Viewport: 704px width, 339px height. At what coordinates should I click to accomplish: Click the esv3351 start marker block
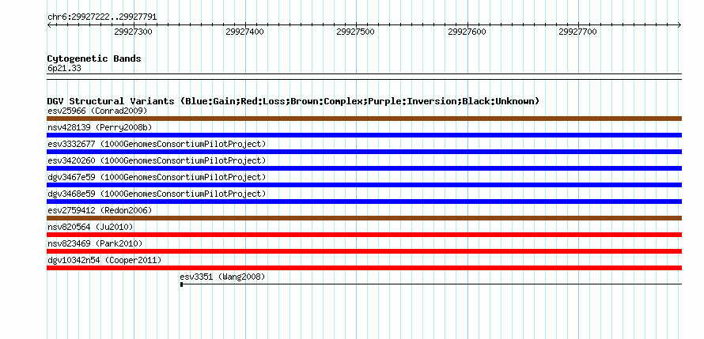[x=181, y=284]
